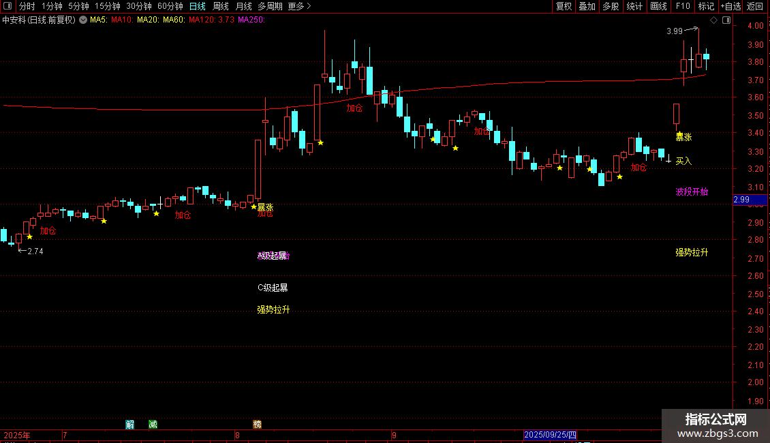Select the 15分钟 period tab
This screenshot has height=443, width=770.
tap(108, 6)
